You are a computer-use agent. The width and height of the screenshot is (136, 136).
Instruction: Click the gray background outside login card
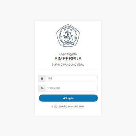(17, 68)
